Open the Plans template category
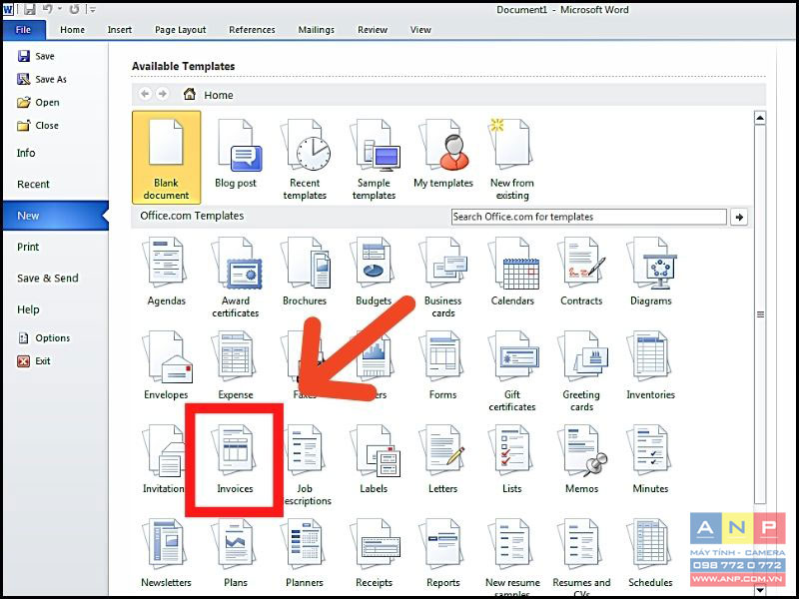 tap(236, 554)
